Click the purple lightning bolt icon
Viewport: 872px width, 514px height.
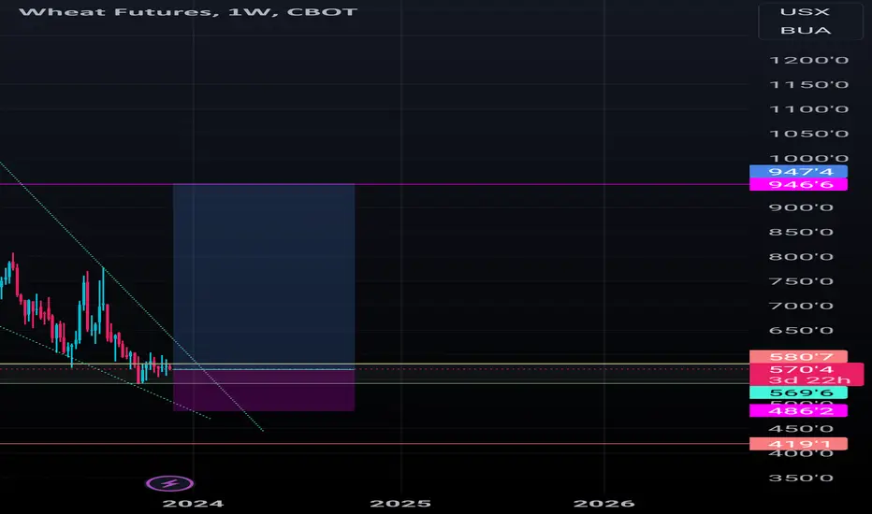170,483
